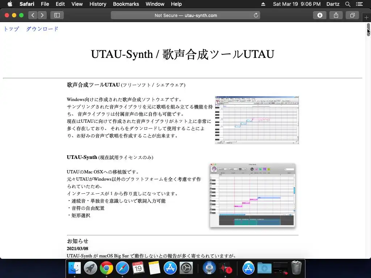Open the Downloads folder in the Dock

(264, 268)
